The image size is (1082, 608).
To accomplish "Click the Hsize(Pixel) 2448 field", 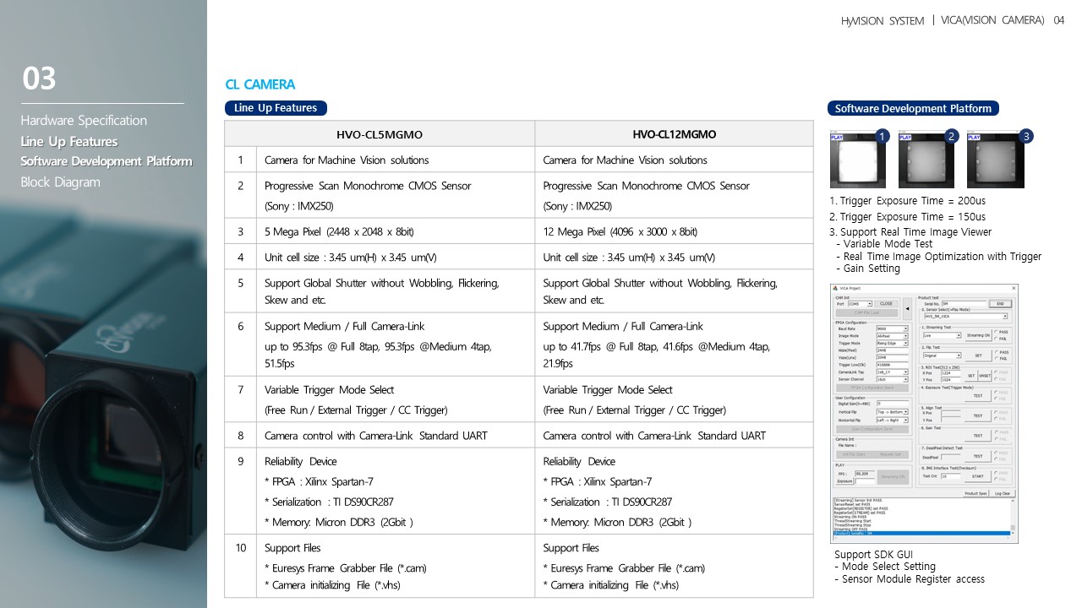I will [893, 350].
